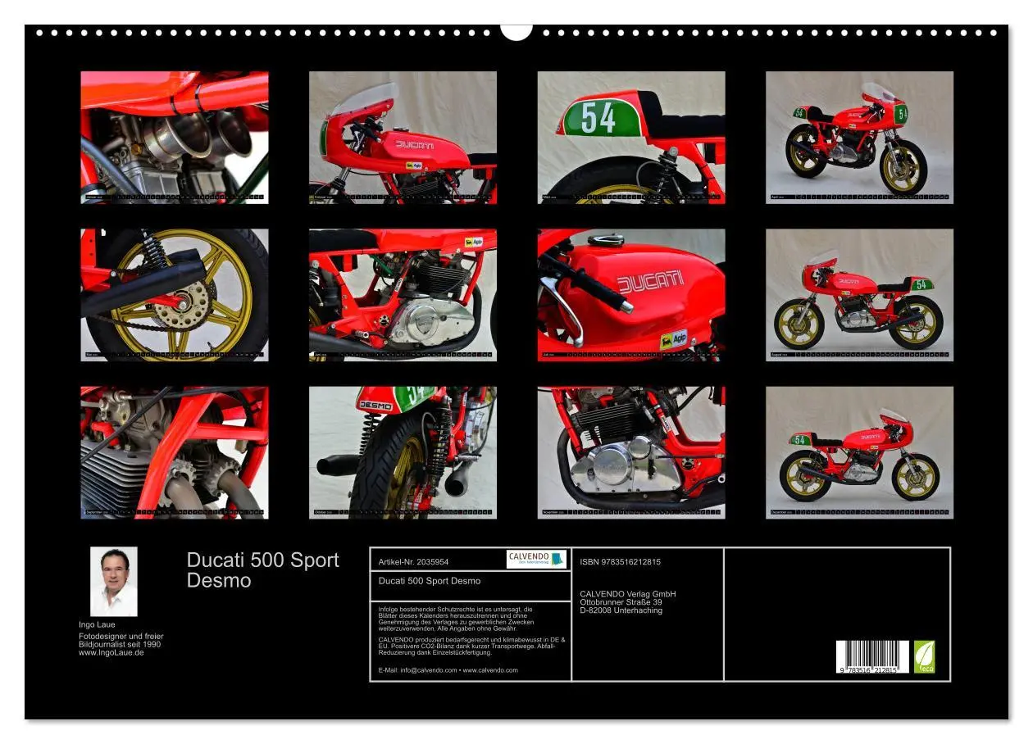Click 'Artikel-Nr. 2035954' text
1033x744 pixels.
point(415,562)
